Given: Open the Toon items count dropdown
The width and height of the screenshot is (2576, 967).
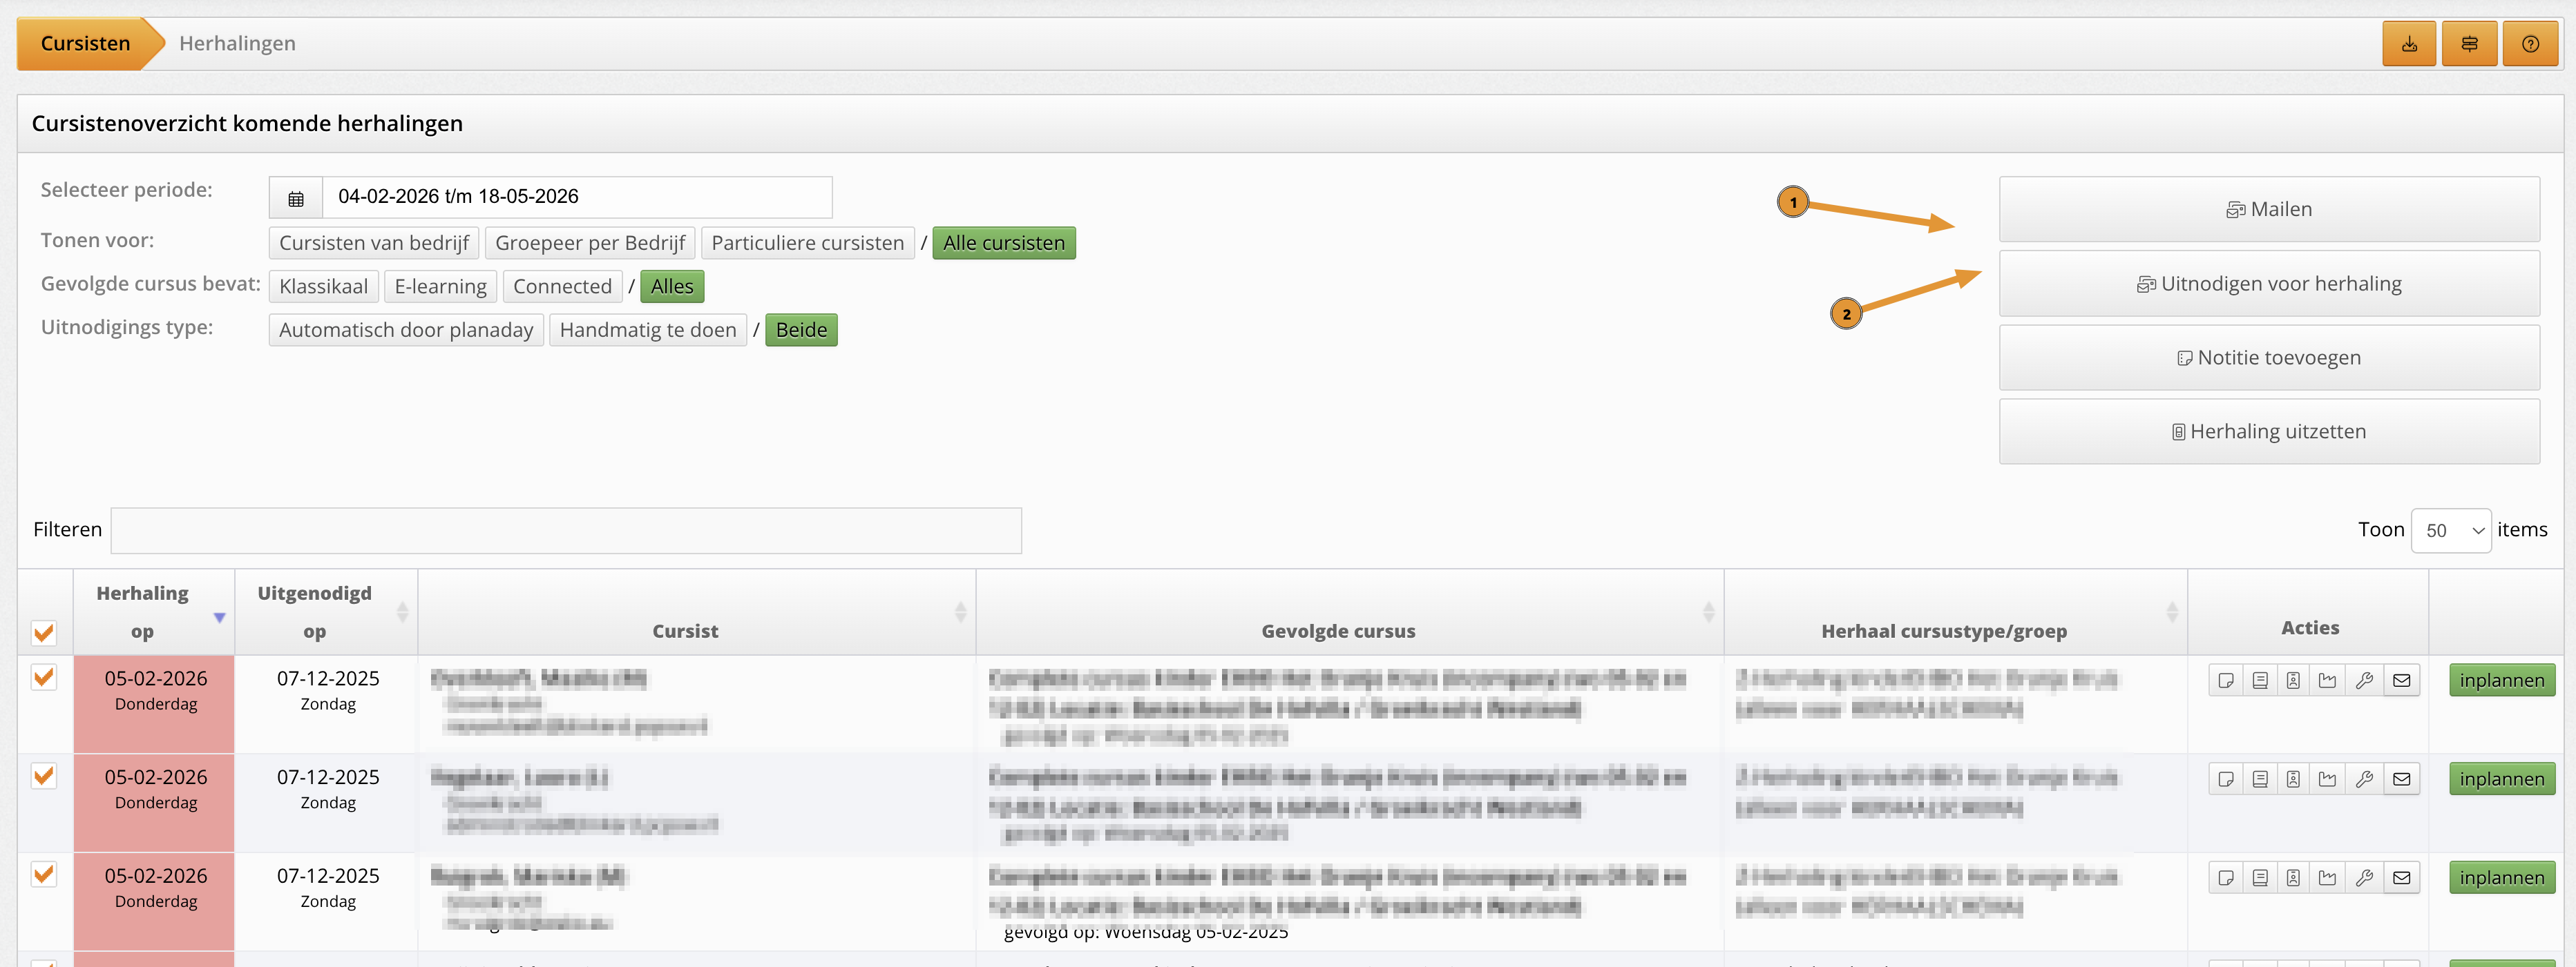Looking at the screenshot, I should coord(2451,531).
